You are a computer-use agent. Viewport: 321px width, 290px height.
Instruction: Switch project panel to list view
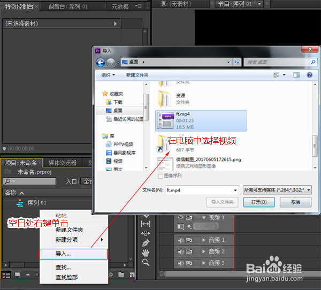(6, 275)
